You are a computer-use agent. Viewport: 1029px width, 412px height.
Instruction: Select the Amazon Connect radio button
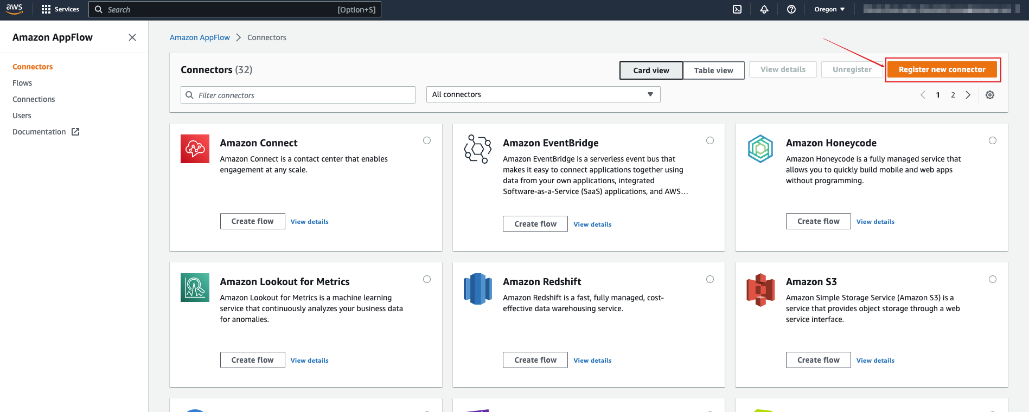pyautogui.click(x=427, y=140)
